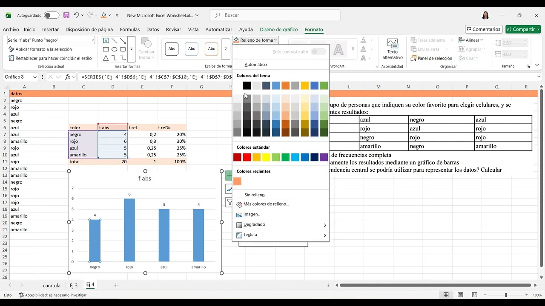This screenshot has width=545, height=306.
Task: Click zoom in plus on status bar
Action: 527,295
